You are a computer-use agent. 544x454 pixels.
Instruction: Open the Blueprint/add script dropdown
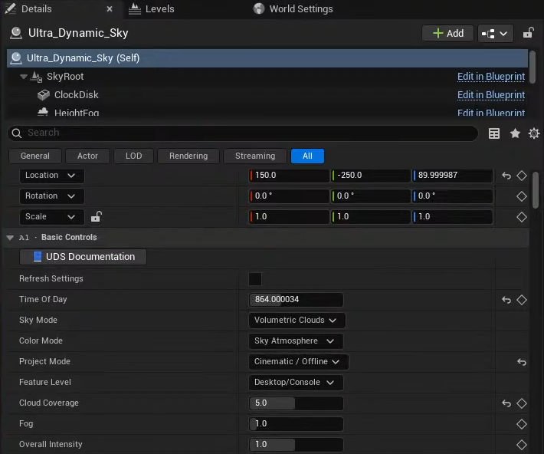tap(495, 33)
